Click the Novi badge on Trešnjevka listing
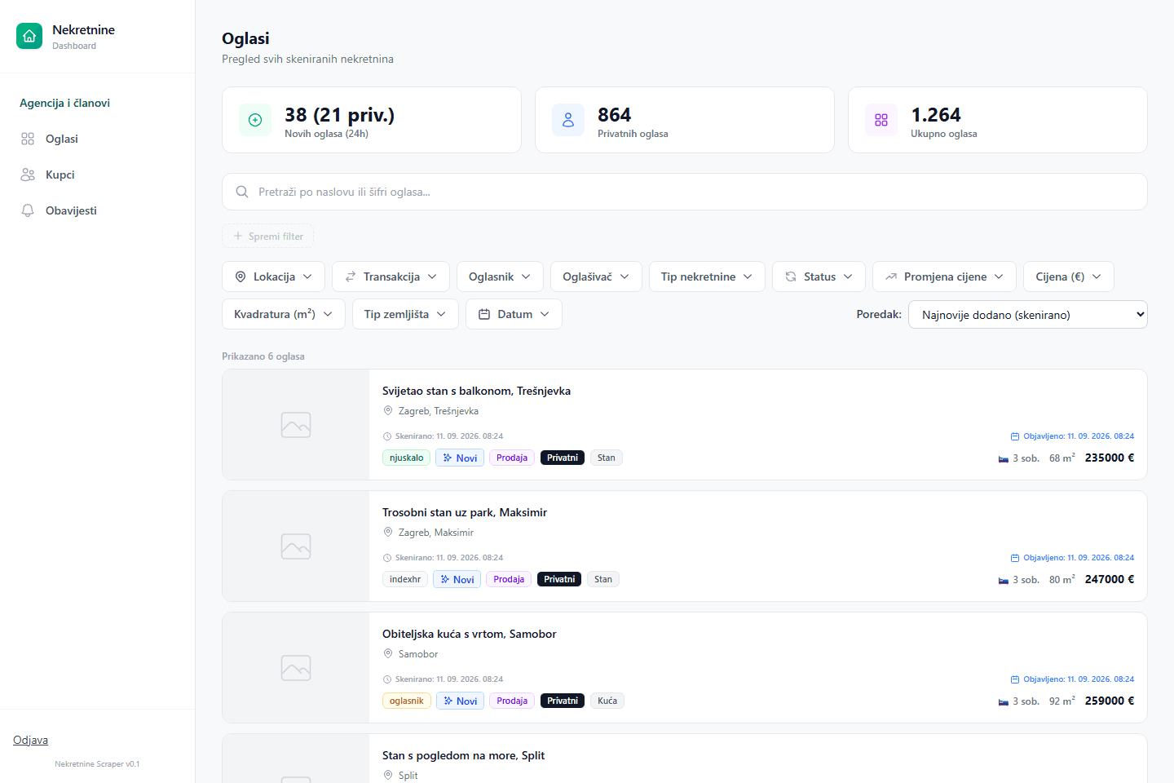The height and width of the screenshot is (783, 1174). click(x=460, y=458)
